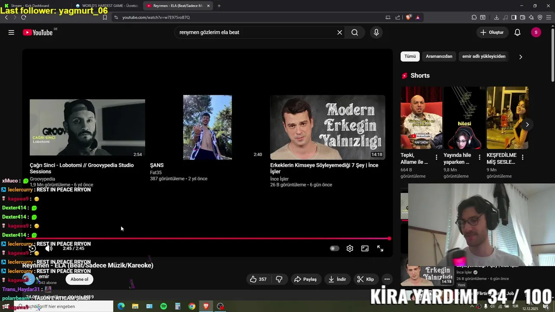Select the Aramanızdan filter chip
Viewport: 555px width, 312px height.
pos(439,56)
